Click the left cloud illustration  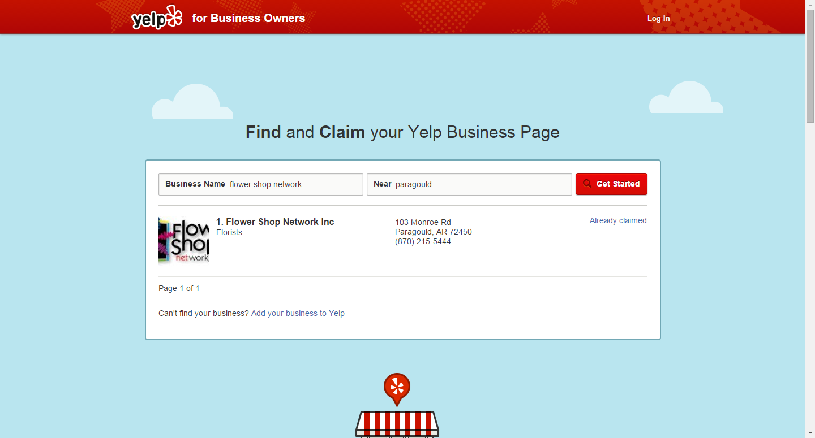192,104
